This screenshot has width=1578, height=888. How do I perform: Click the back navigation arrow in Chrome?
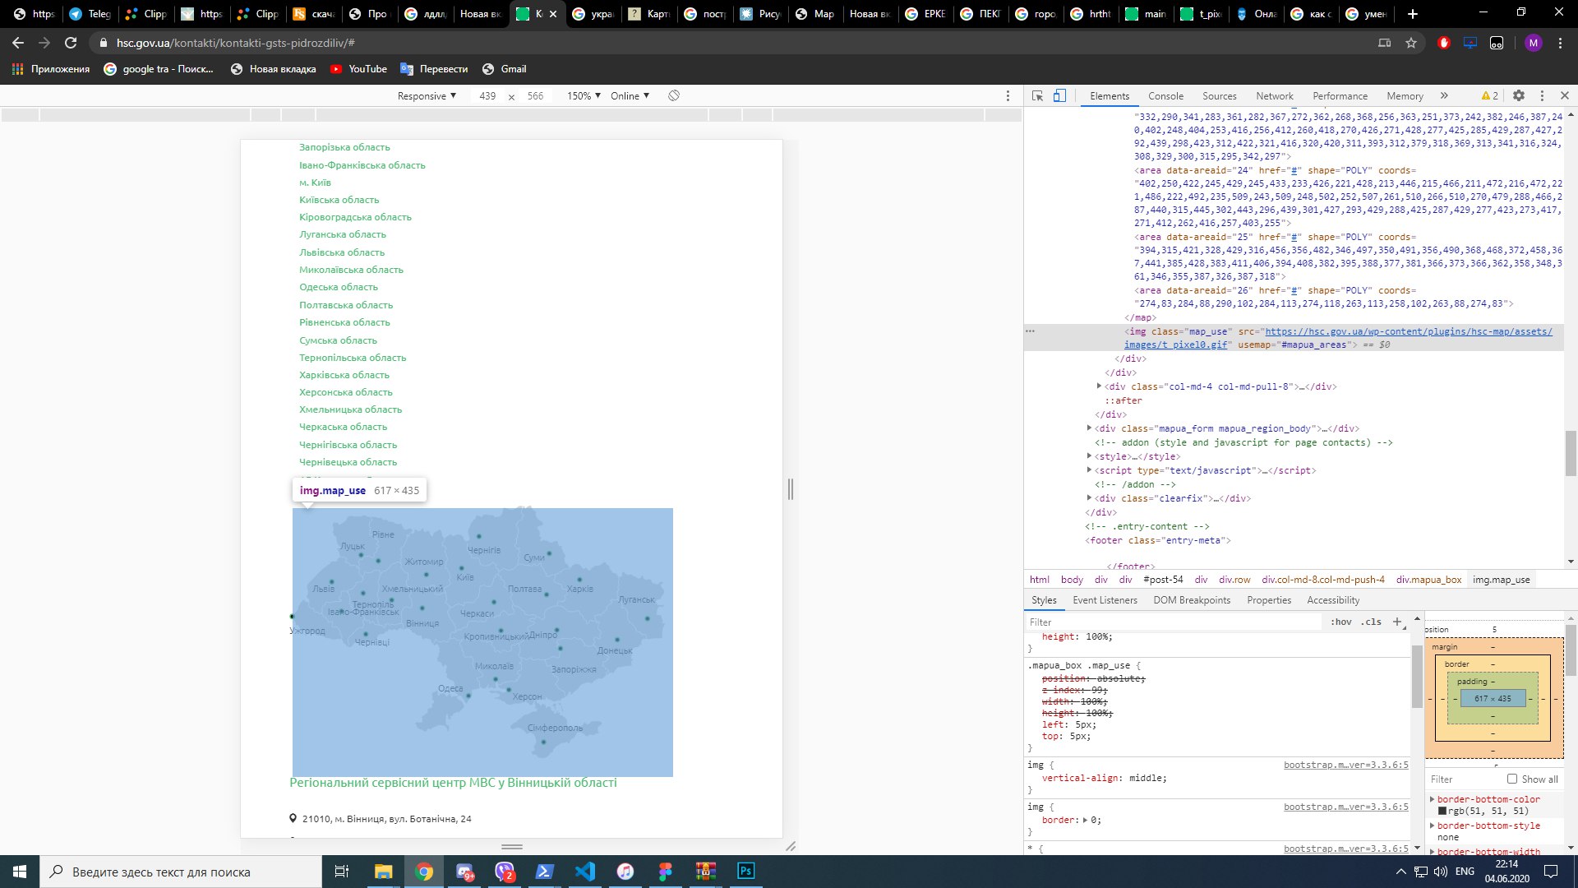18,43
